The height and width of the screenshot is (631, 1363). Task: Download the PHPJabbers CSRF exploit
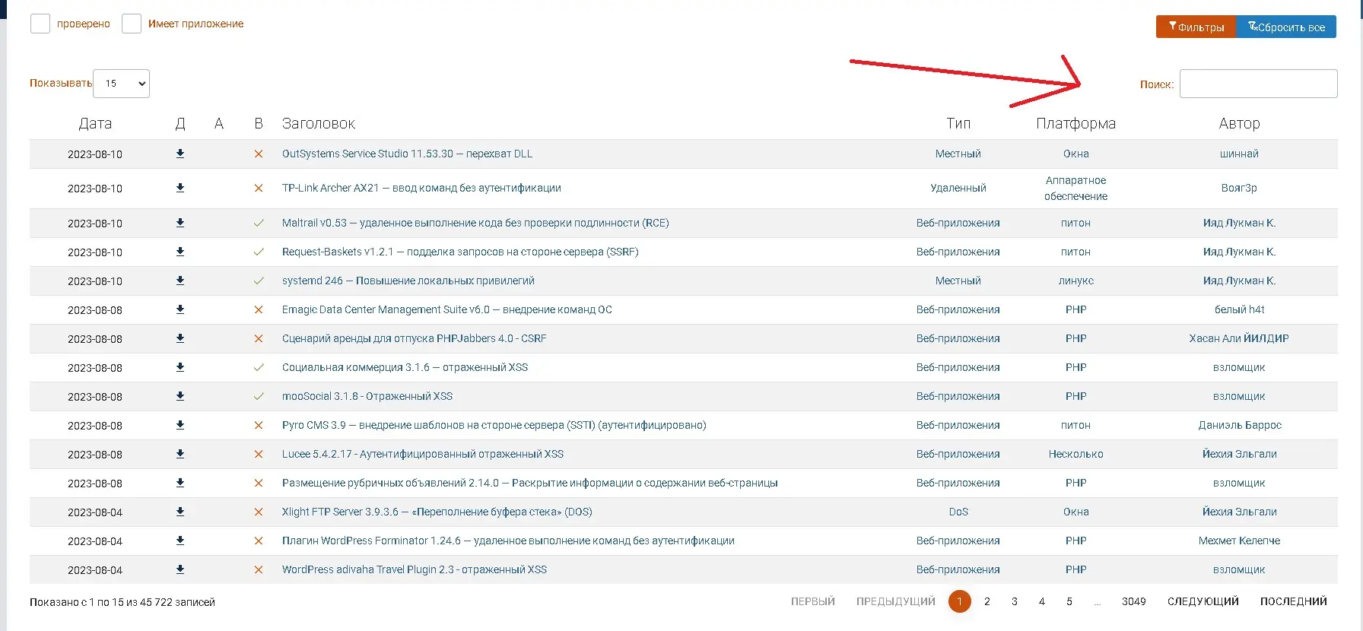[180, 338]
